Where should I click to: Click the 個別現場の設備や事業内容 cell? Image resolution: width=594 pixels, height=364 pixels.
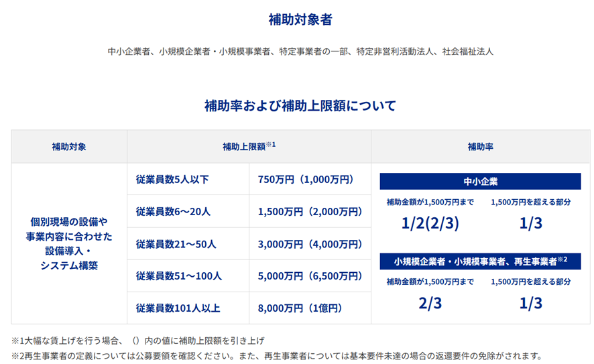coord(69,243)
